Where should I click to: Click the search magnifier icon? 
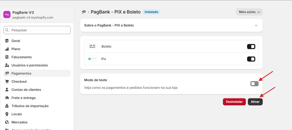click(7, 30)
